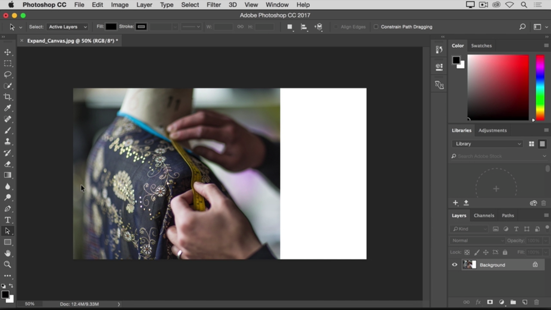The height and width of the screenshot is (310, 551).
Task: Switch to the Adjustments tab
Action: [492, 130]
